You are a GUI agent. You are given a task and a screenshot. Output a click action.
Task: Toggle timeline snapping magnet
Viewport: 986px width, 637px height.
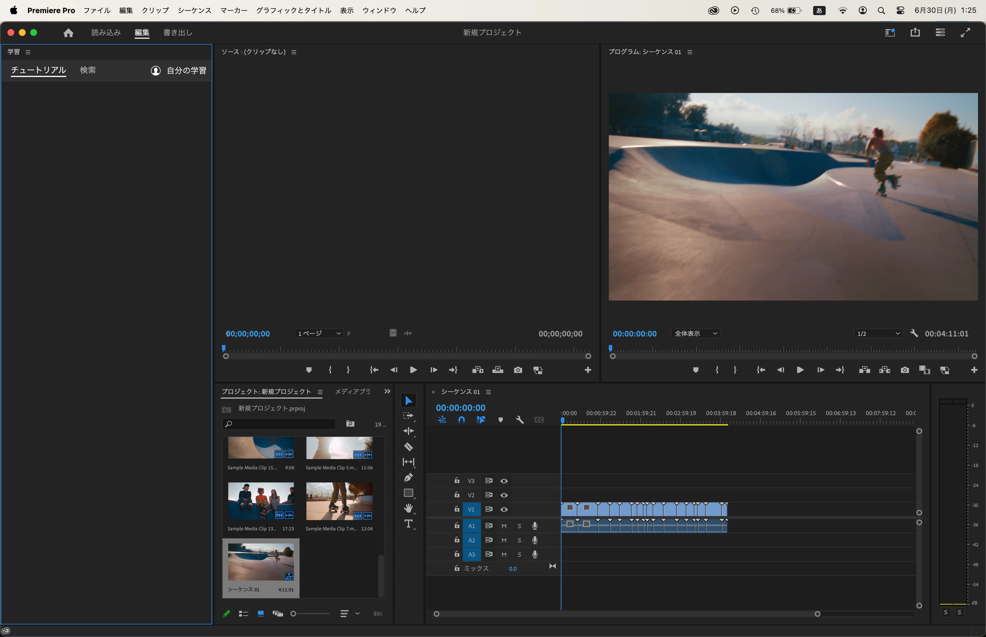click(461, 420)
